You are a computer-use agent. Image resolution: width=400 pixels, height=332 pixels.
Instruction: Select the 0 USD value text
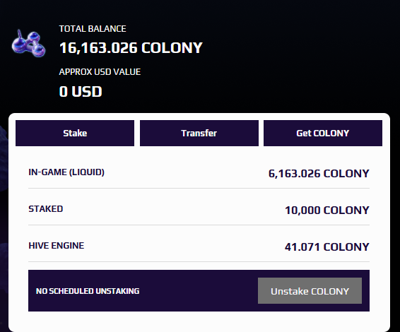tap(81, 92)
